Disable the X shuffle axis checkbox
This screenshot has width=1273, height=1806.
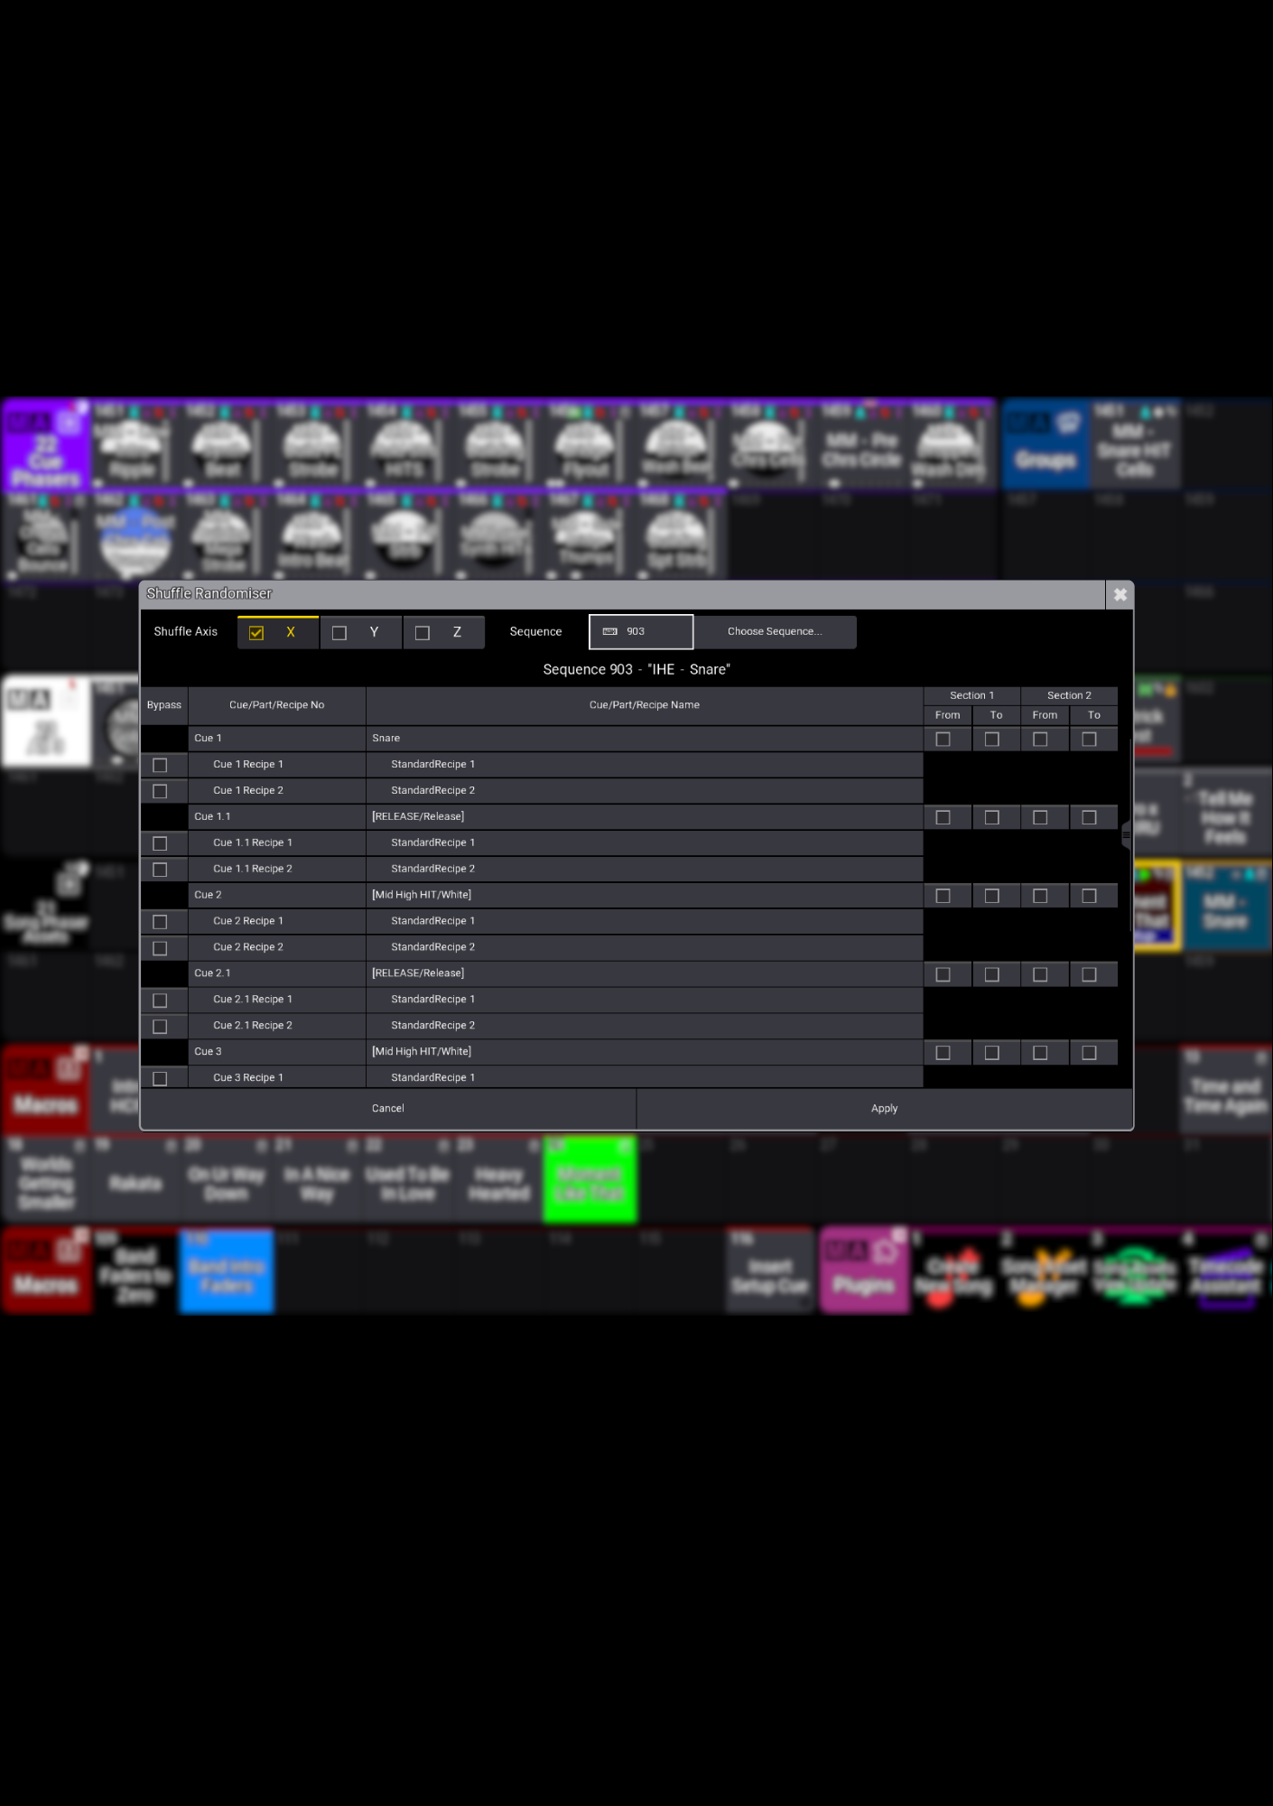(x=256, y=633)
